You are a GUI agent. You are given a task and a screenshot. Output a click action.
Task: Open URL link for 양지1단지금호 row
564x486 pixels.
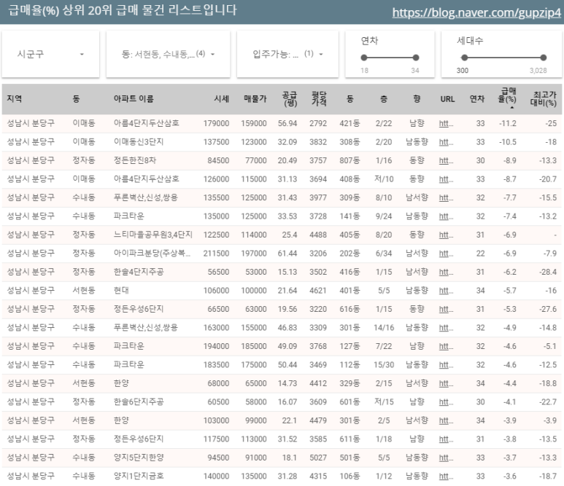(x=446, y=477)
